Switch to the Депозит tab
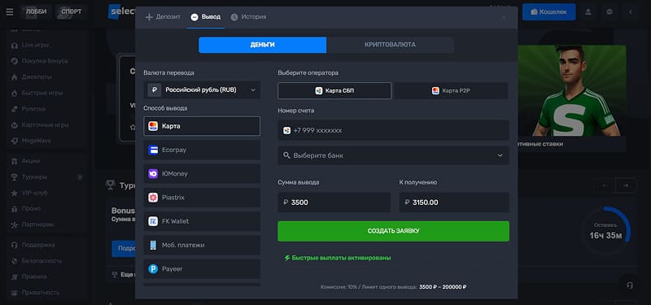 164,17
